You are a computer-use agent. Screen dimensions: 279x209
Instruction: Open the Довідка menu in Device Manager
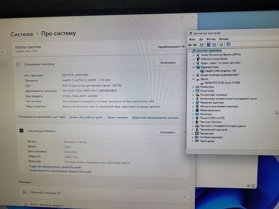click(x=224, y=39)
